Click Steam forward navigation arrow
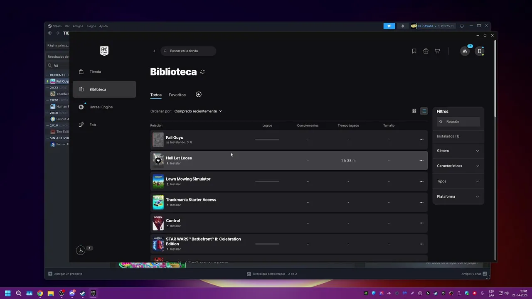This screenshot has width=532, height=299. (57, 33)
